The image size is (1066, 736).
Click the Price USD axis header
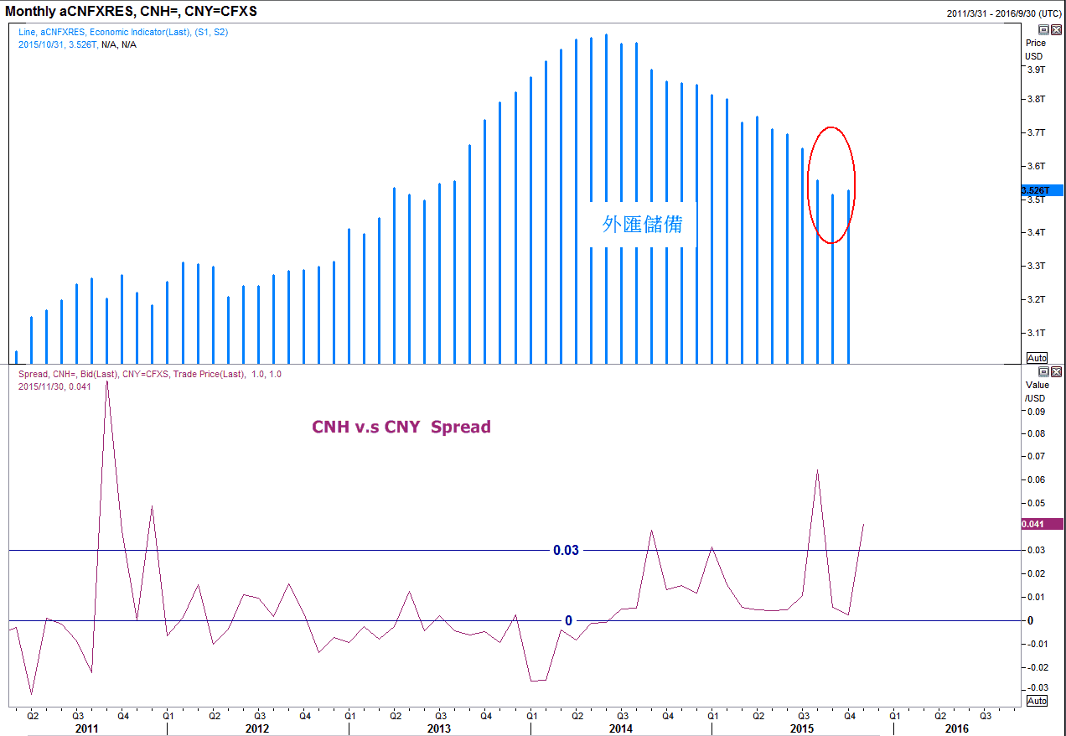(x=1035, y=49)
